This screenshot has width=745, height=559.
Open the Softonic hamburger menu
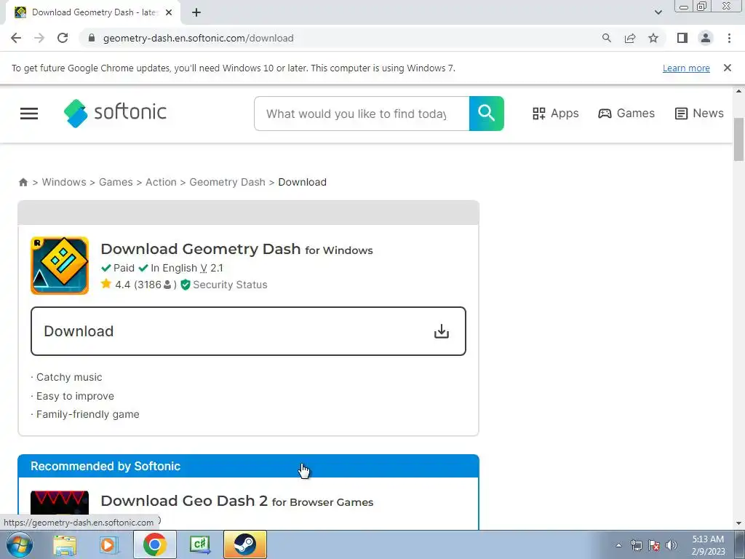[29, 113]
